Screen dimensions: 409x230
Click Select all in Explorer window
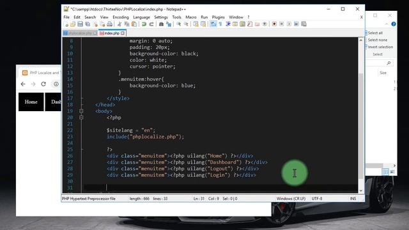[x=375, y=33]
